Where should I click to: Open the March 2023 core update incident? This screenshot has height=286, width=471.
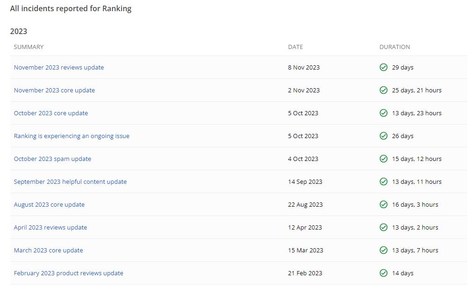(49, 251)
